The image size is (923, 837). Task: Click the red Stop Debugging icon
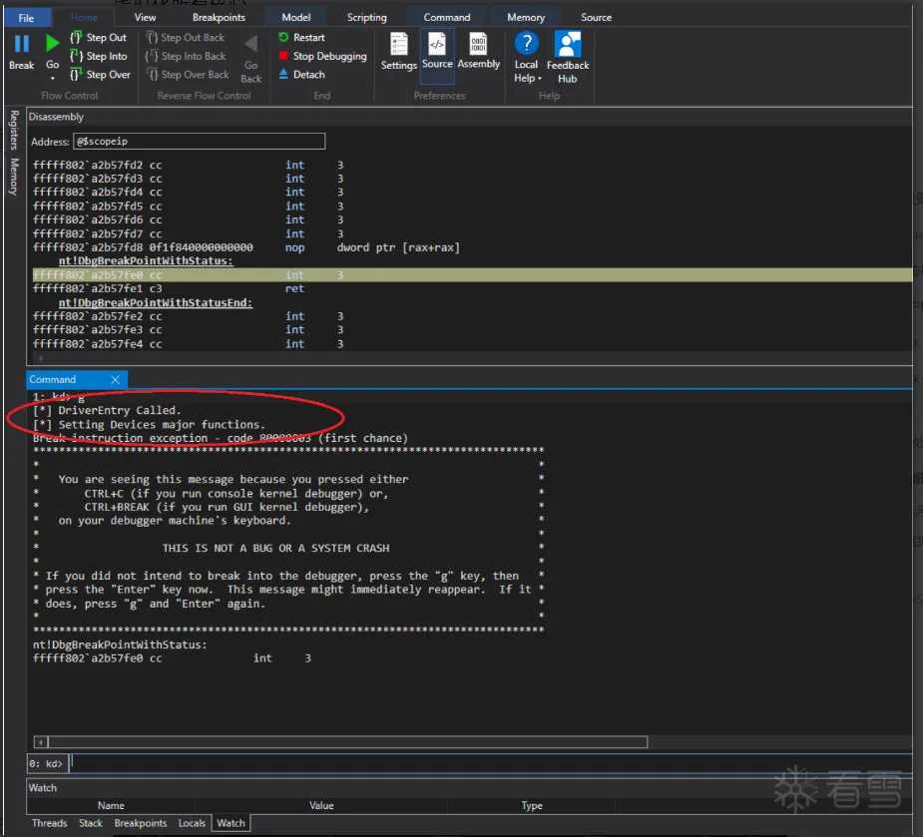click(284, 57)
